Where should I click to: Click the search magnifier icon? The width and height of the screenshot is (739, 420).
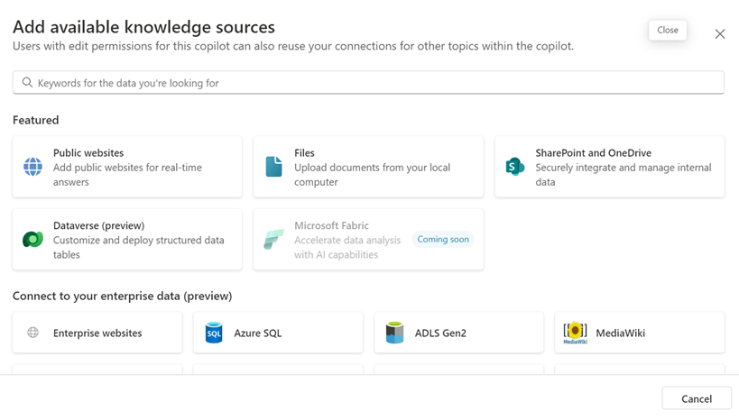[27, 83]
